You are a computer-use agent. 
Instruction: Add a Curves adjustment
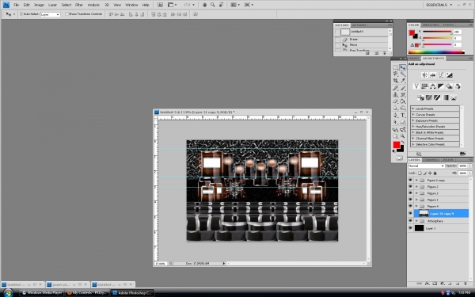441,75
